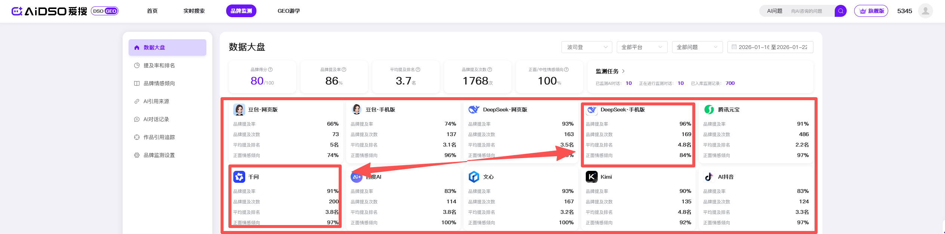This screenshot has width=945, height=234.
Task: Click the 旗舰版 membership button
Action: tap(871, 11)
